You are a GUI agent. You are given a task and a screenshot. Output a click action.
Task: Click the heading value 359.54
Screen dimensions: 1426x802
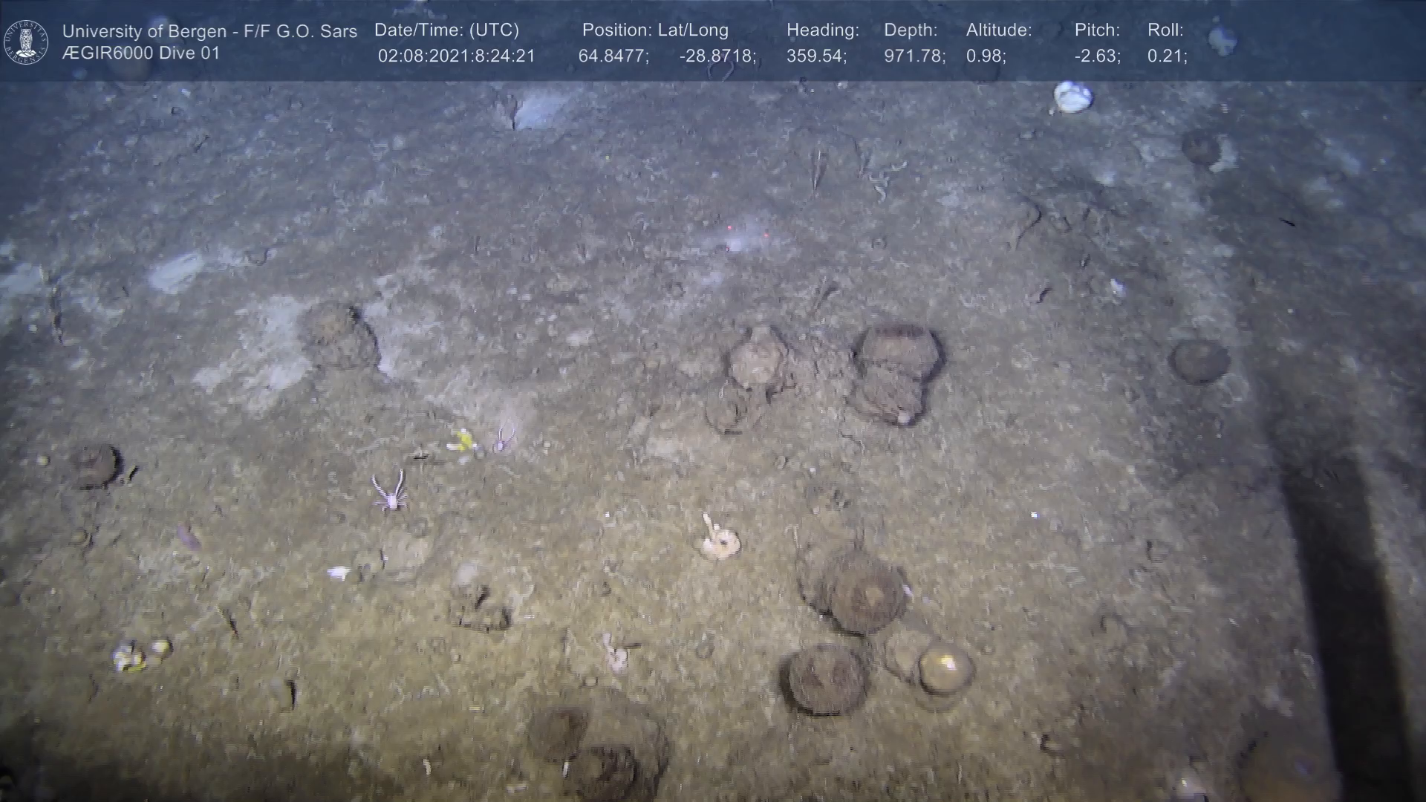(x=815, y=56)
